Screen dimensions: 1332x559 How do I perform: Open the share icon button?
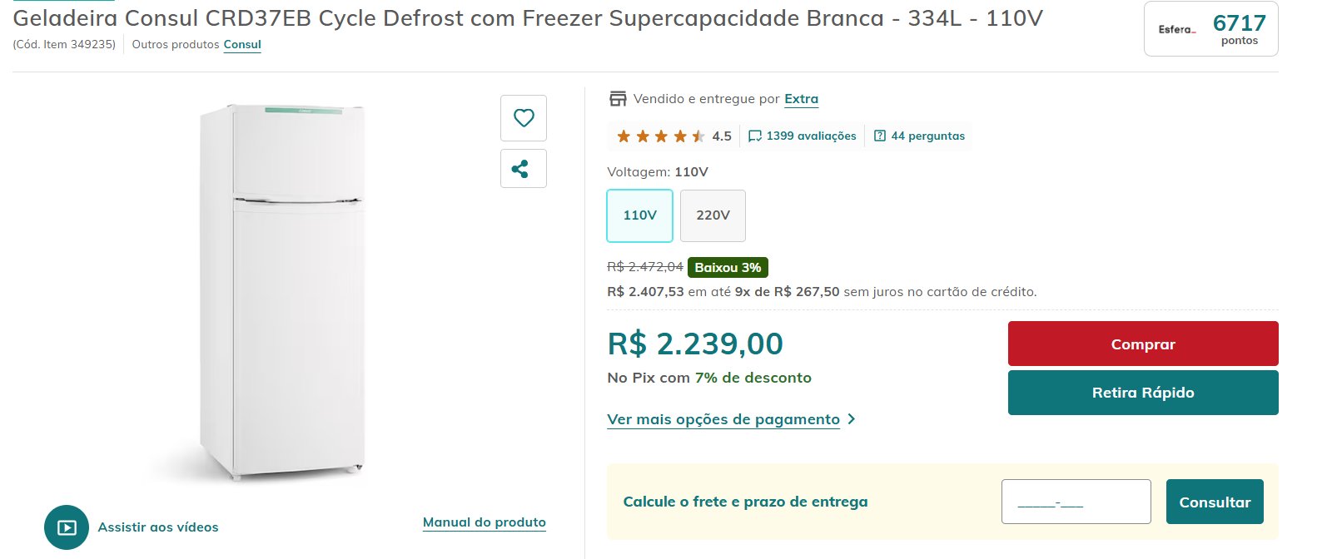pyautogui.click(x=523, y=169)
